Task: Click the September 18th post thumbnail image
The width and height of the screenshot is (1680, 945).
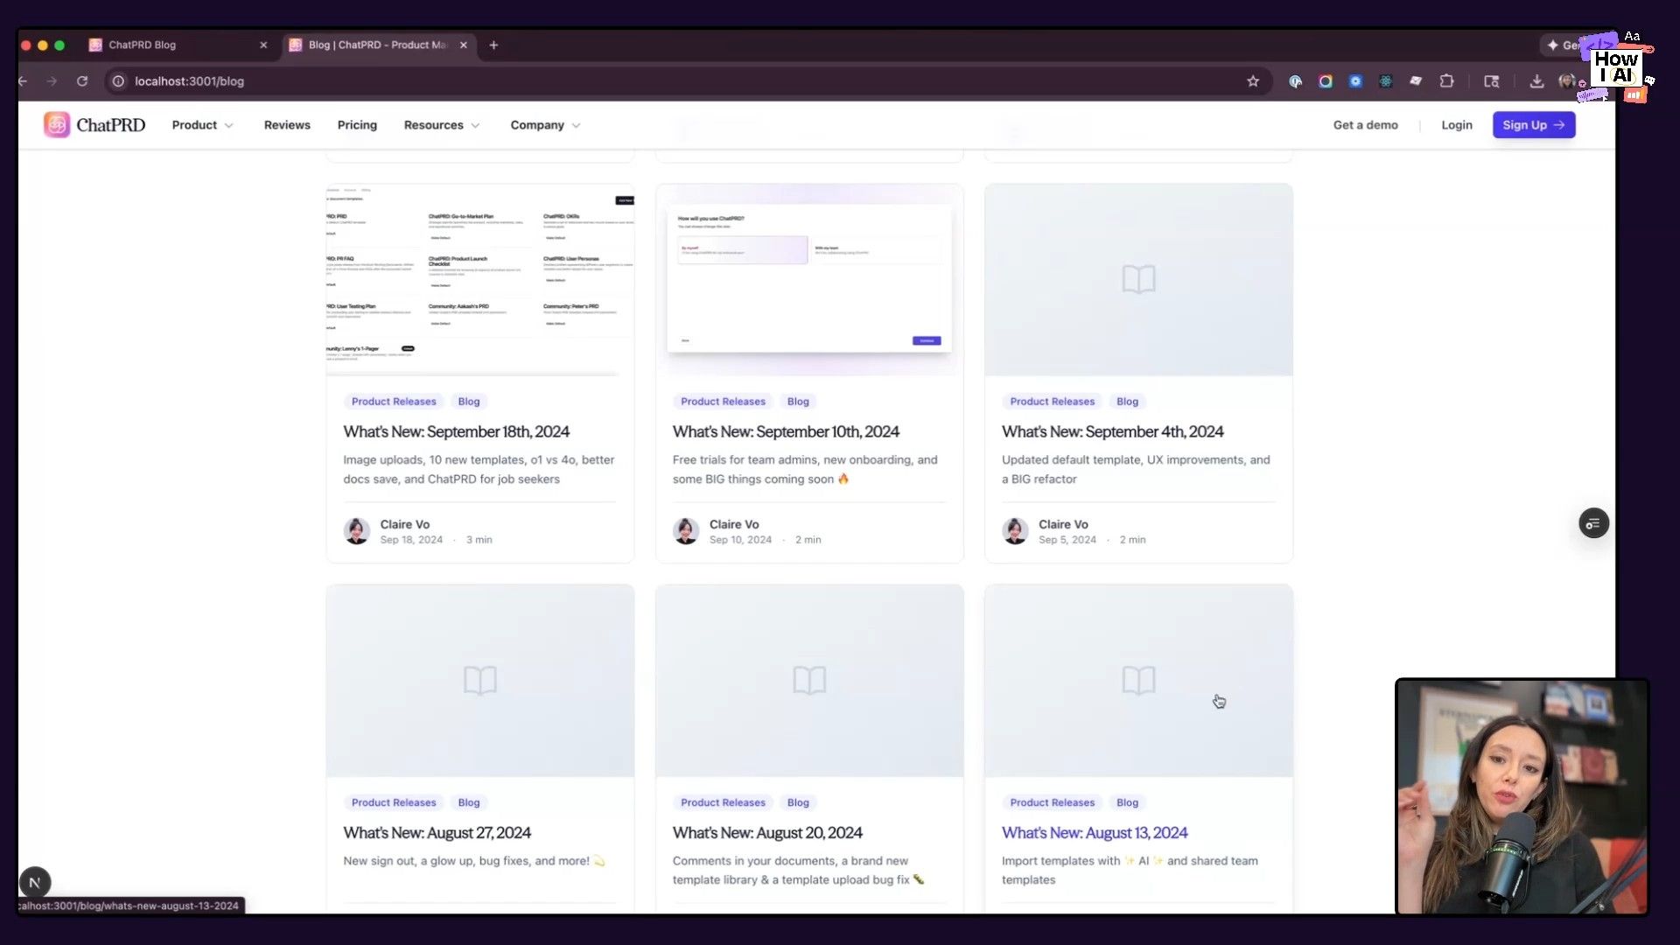Action: coord(480,280)
